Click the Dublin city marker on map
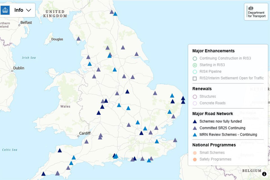The height and width of the screenshot is (180, 270). pyautogui.click(x=12, y=71)
